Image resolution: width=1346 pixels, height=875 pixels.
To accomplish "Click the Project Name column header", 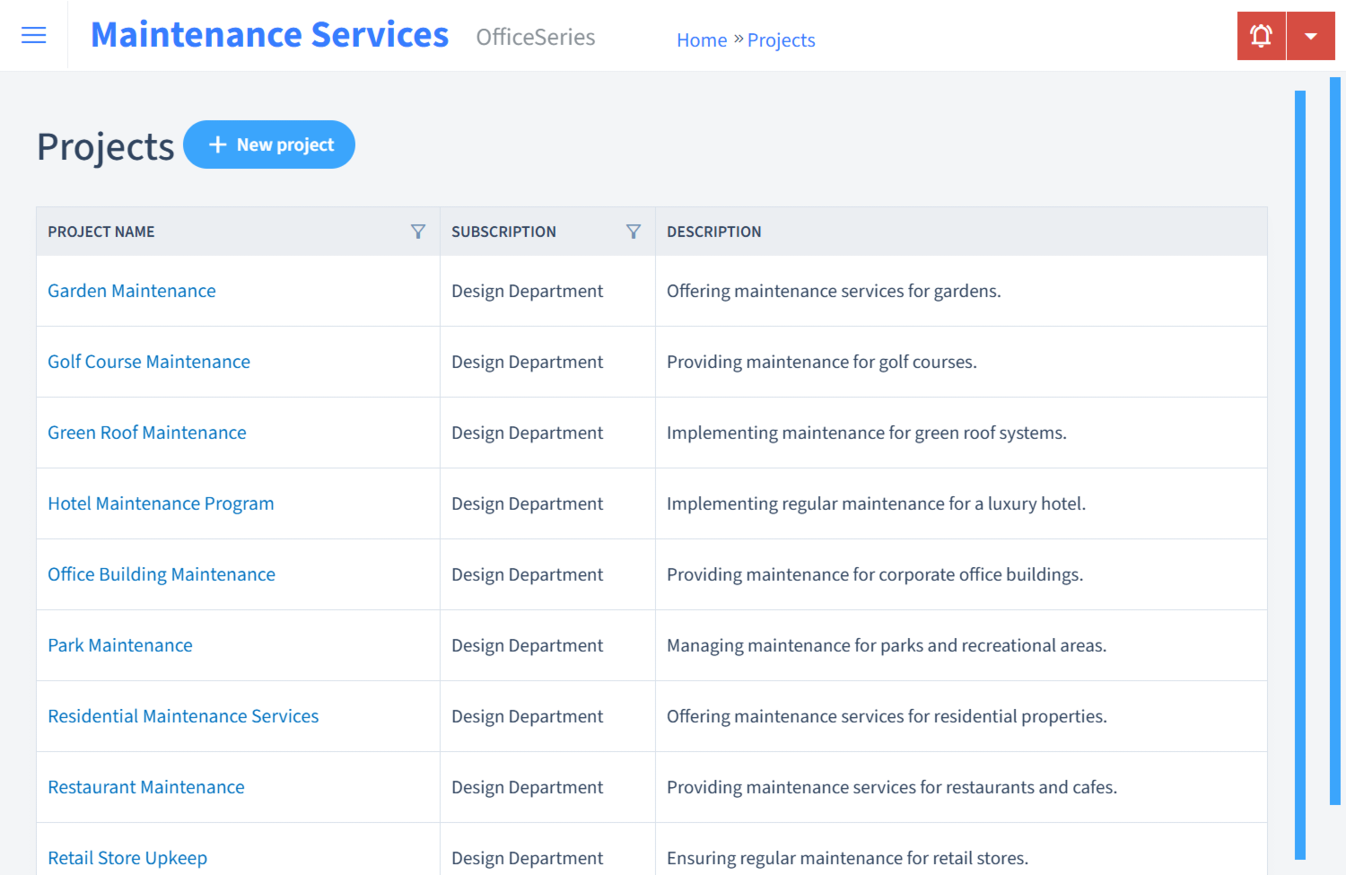I will click(101, 231).
